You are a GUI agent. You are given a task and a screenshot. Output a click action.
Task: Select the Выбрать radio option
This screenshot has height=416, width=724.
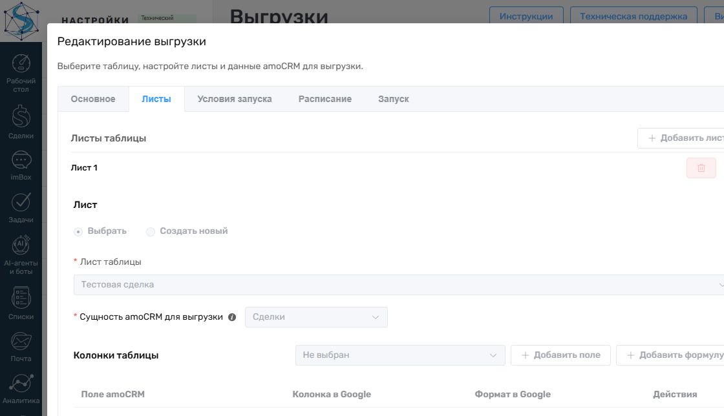[78, 231]
